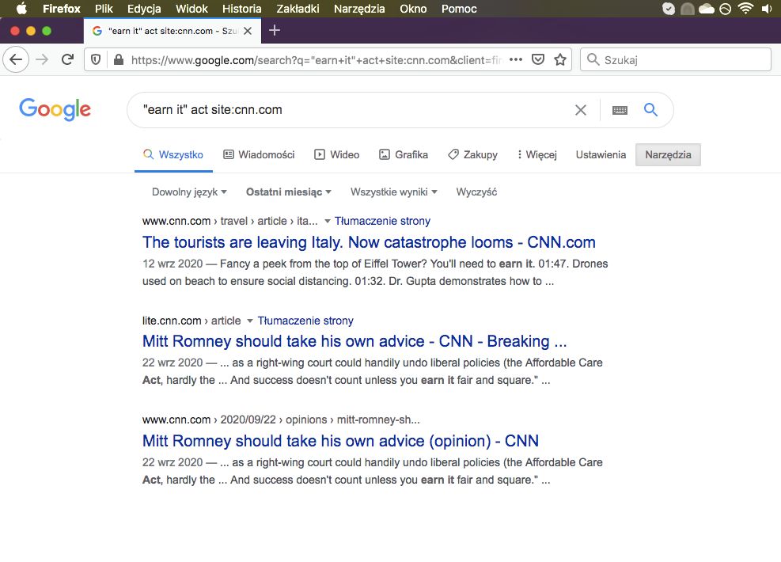The image size is (781, 562).
Task: Click the Google logo
Action: (x=55, y=110)
